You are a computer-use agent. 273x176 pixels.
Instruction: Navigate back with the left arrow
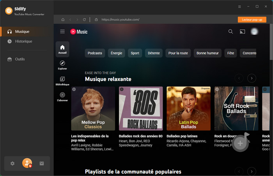70,20
